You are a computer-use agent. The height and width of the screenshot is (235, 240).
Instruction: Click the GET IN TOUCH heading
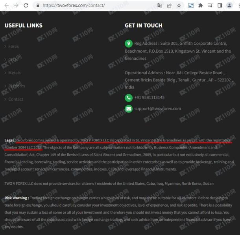144,26
